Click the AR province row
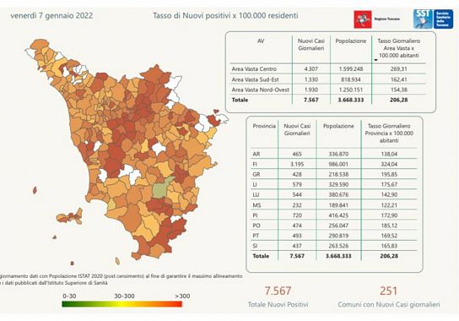 click(334, 154)
